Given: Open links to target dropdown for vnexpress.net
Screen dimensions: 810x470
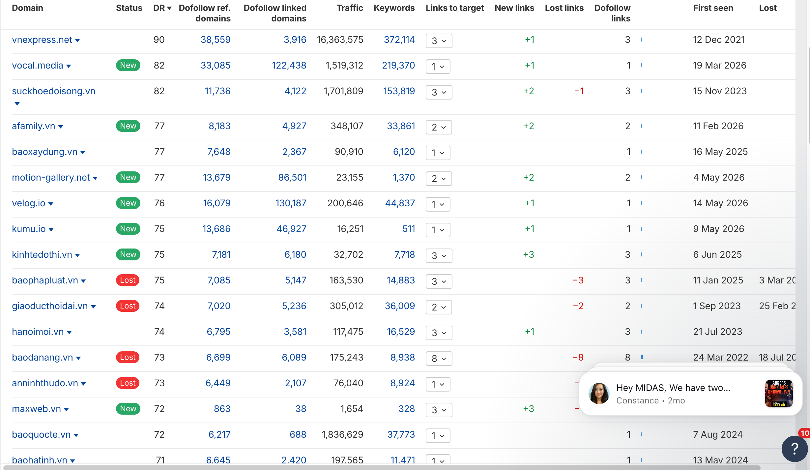Looking at the screenshot, I should (439, 41).
